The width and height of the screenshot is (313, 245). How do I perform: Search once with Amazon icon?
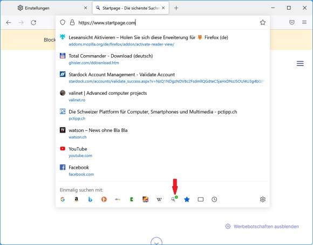coord(76,200)
